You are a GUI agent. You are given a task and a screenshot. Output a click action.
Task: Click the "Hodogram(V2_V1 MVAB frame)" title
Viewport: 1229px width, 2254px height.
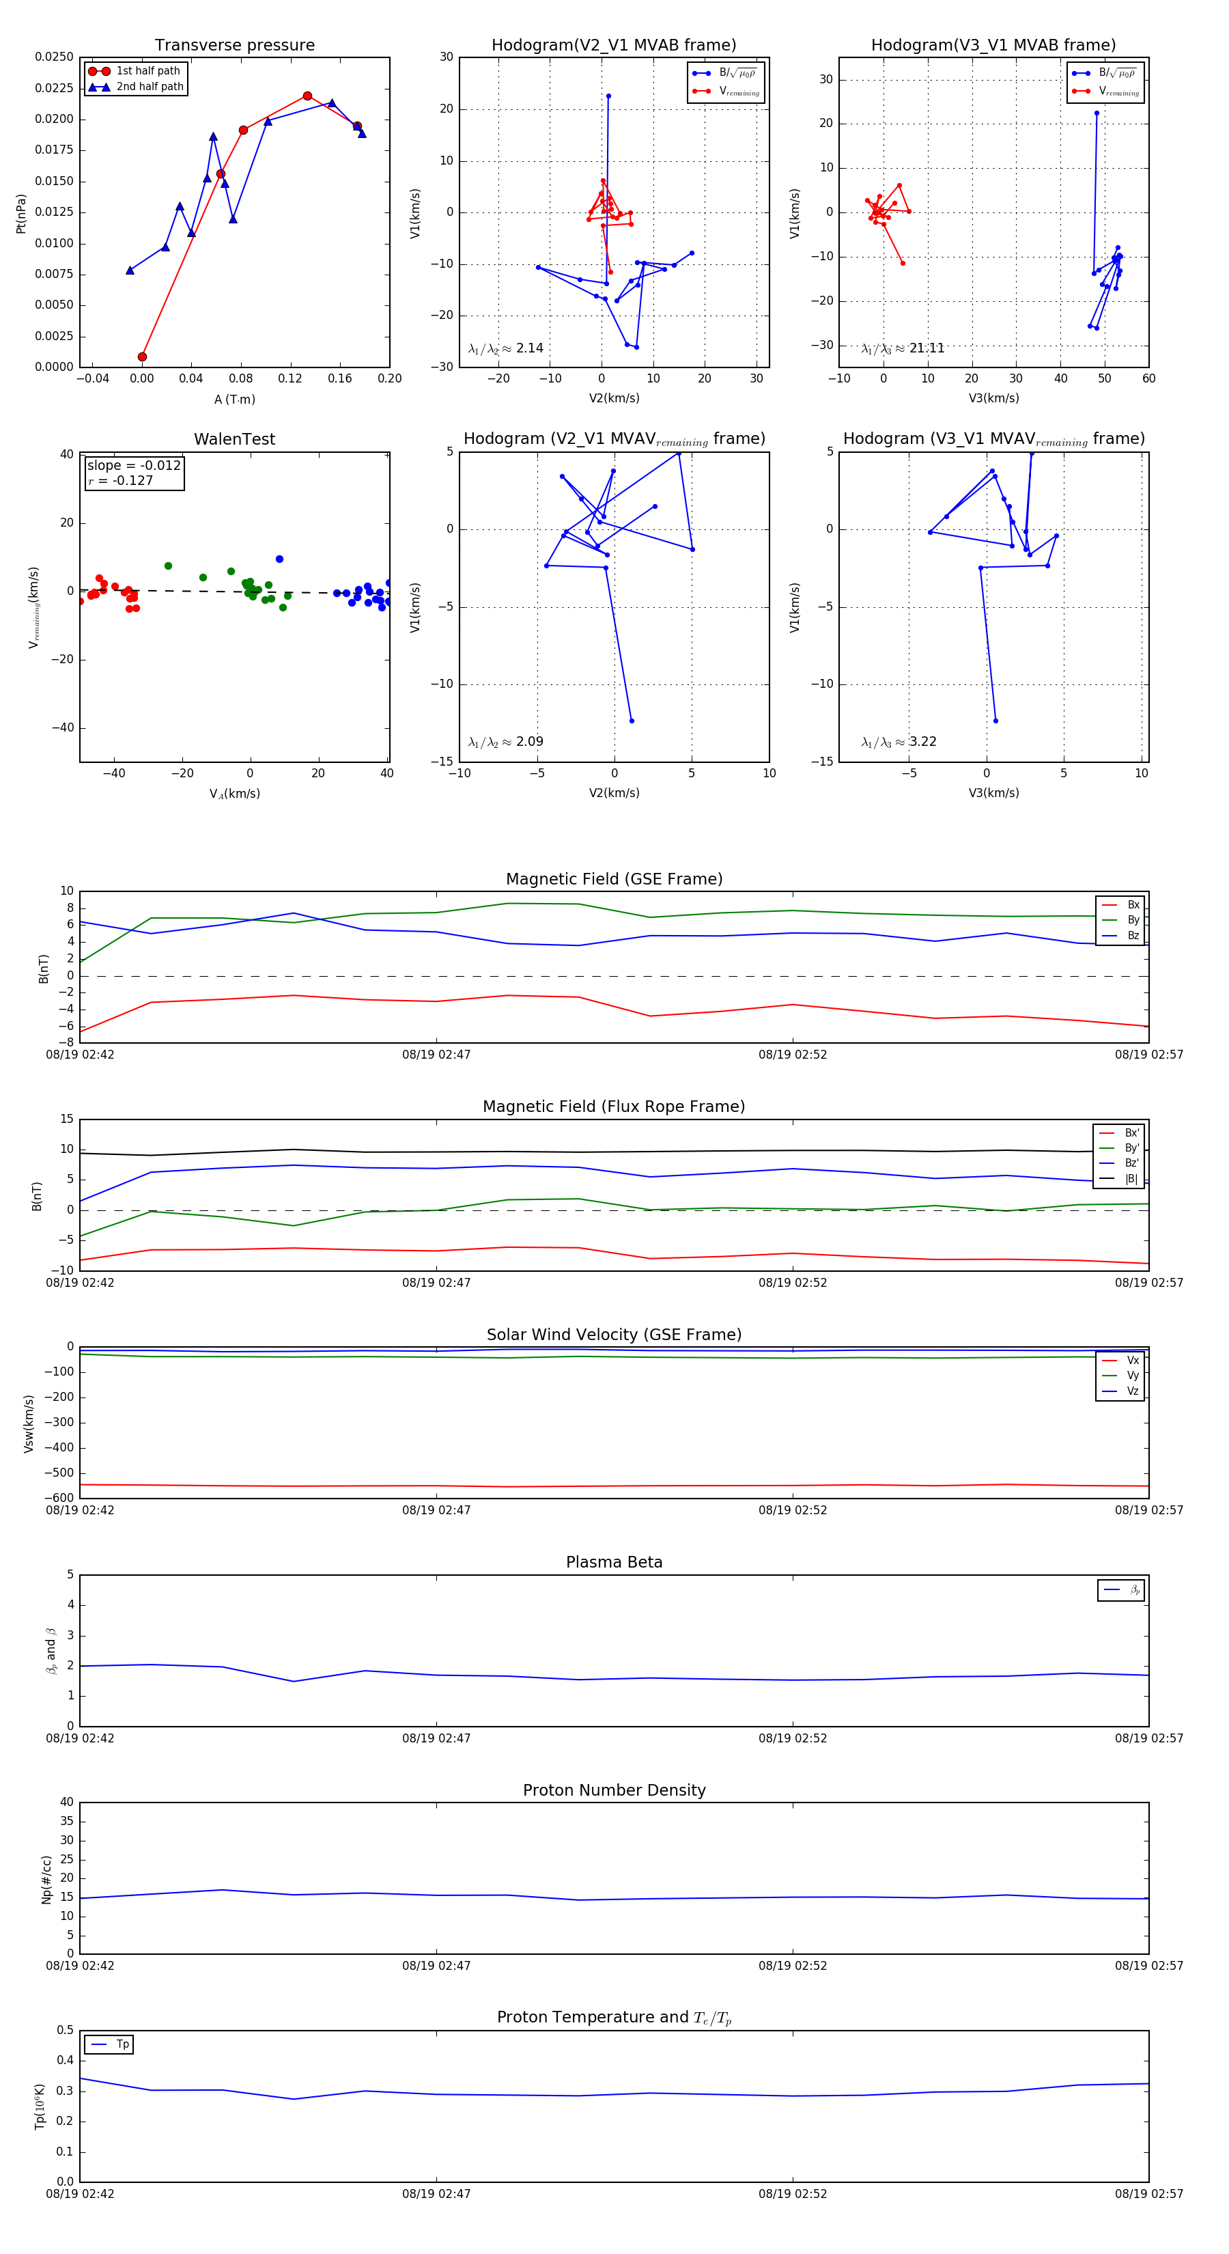pyautogui.click(x=614, y=46)
